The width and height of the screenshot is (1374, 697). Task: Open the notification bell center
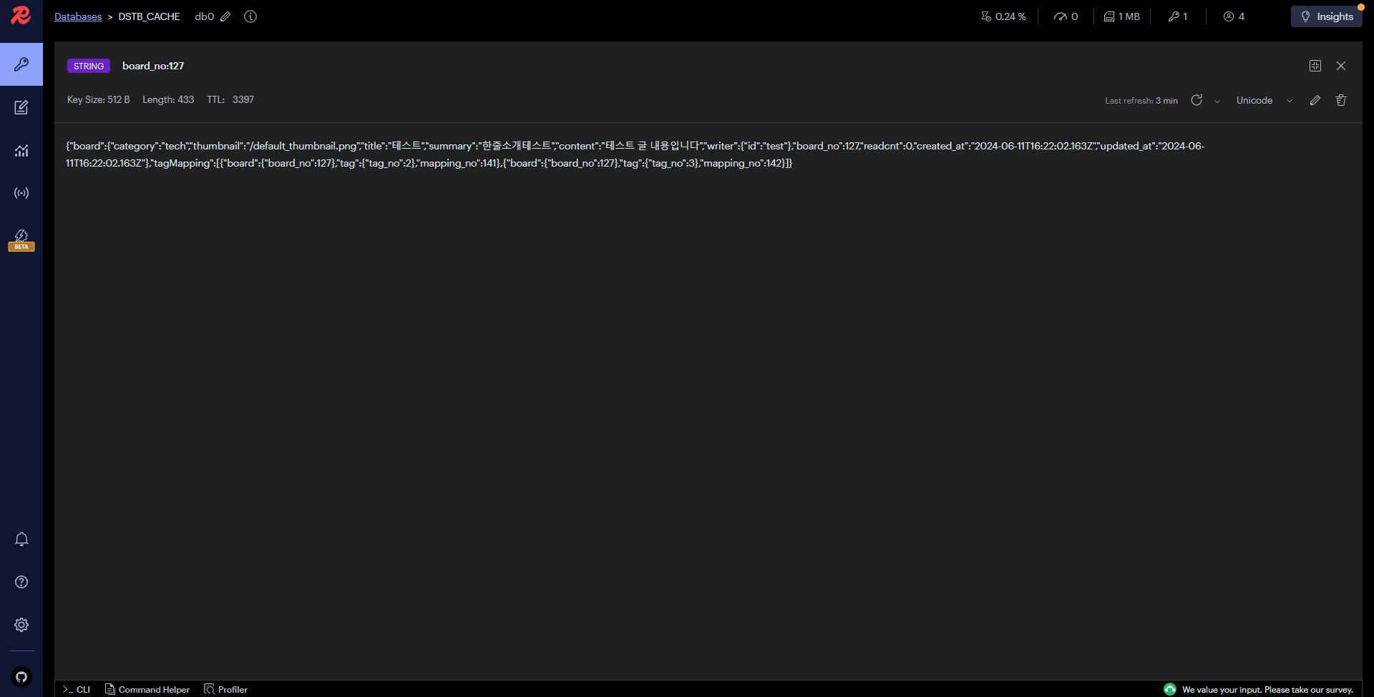[21, 539]
